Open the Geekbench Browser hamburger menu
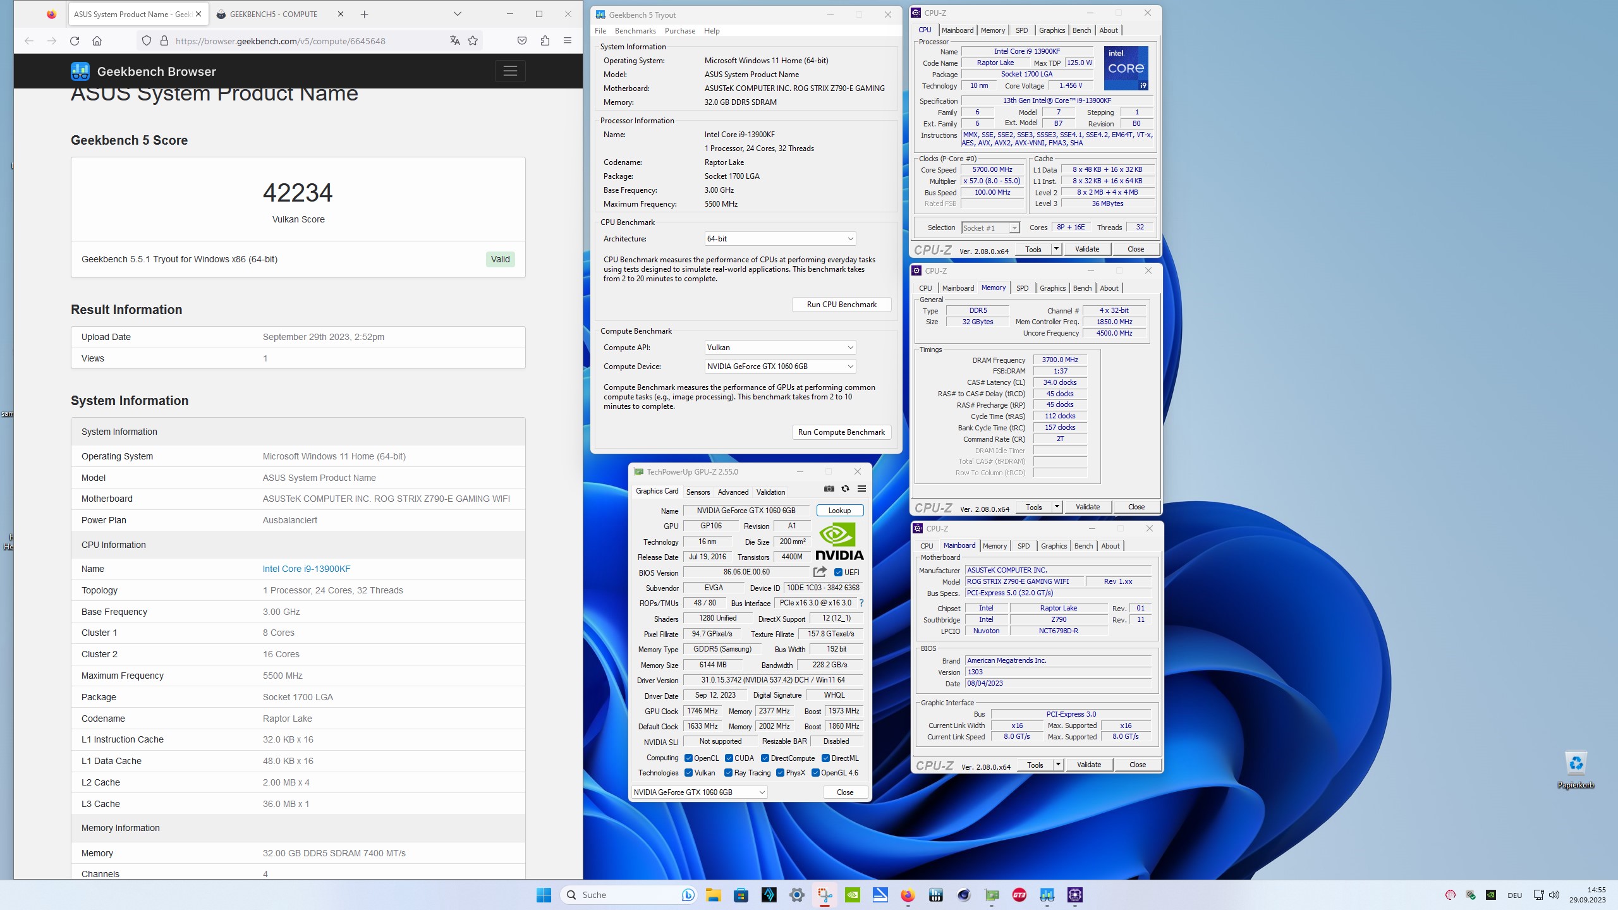Viewport: 1618px width, 910px height. [x=510, y=71]
